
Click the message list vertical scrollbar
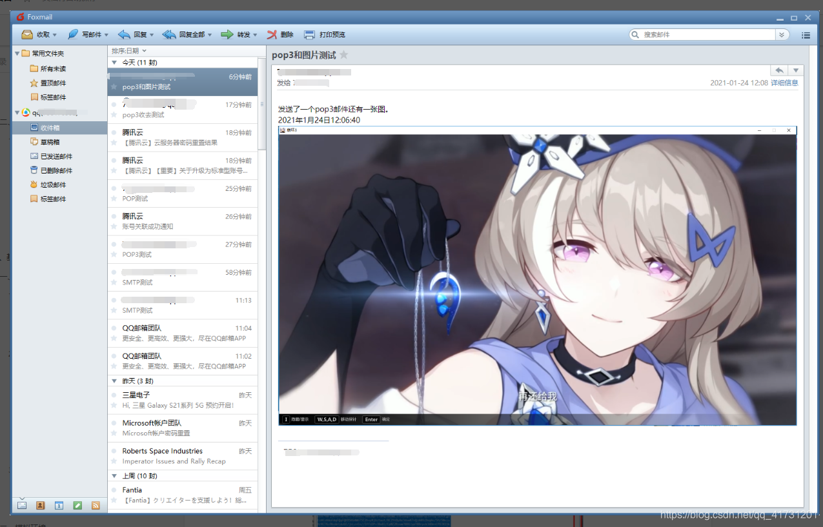pos(261,103)
